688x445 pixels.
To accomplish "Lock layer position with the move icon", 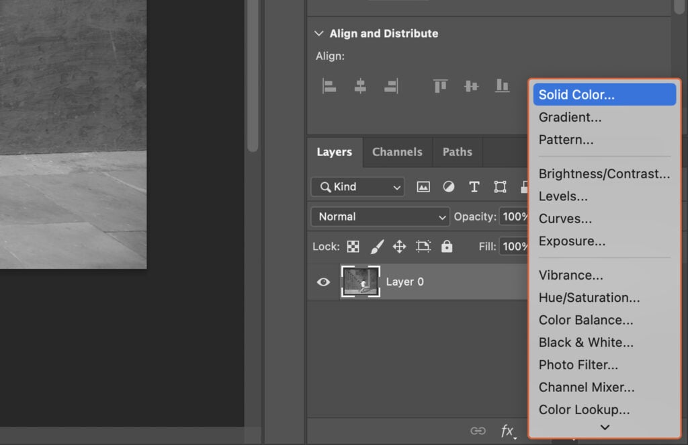I will coord(399,246).
